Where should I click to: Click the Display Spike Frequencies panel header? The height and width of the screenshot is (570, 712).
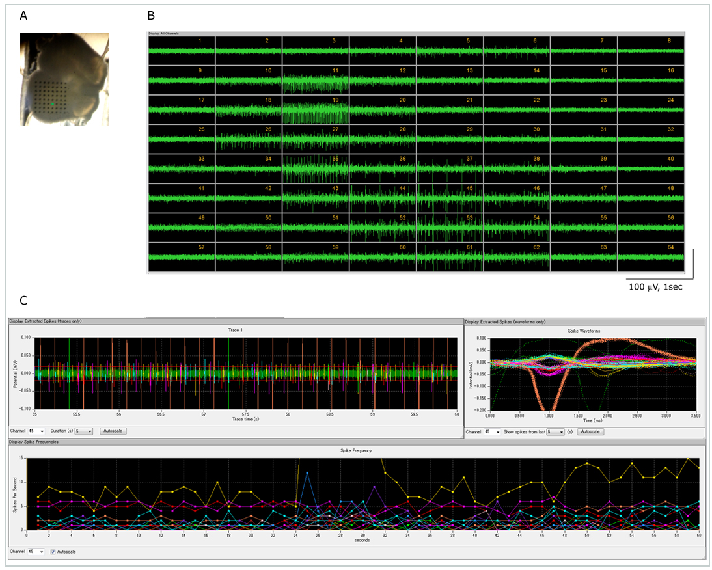(34, 442)
